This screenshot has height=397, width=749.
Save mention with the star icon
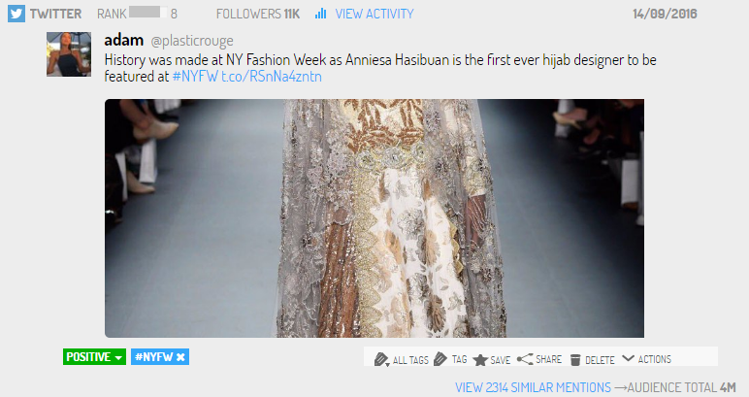pyautogui.click(x=480, y=360)
